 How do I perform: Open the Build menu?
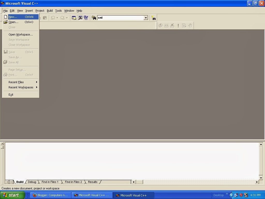pyautogui.click(x=50, y=11)
